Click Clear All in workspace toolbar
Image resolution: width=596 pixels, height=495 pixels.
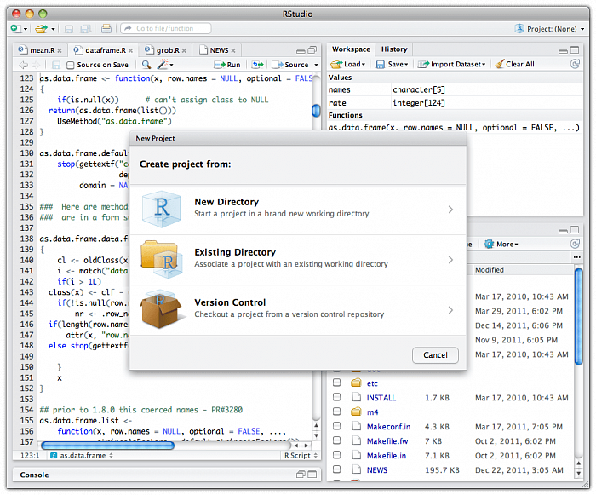point(515,64)
